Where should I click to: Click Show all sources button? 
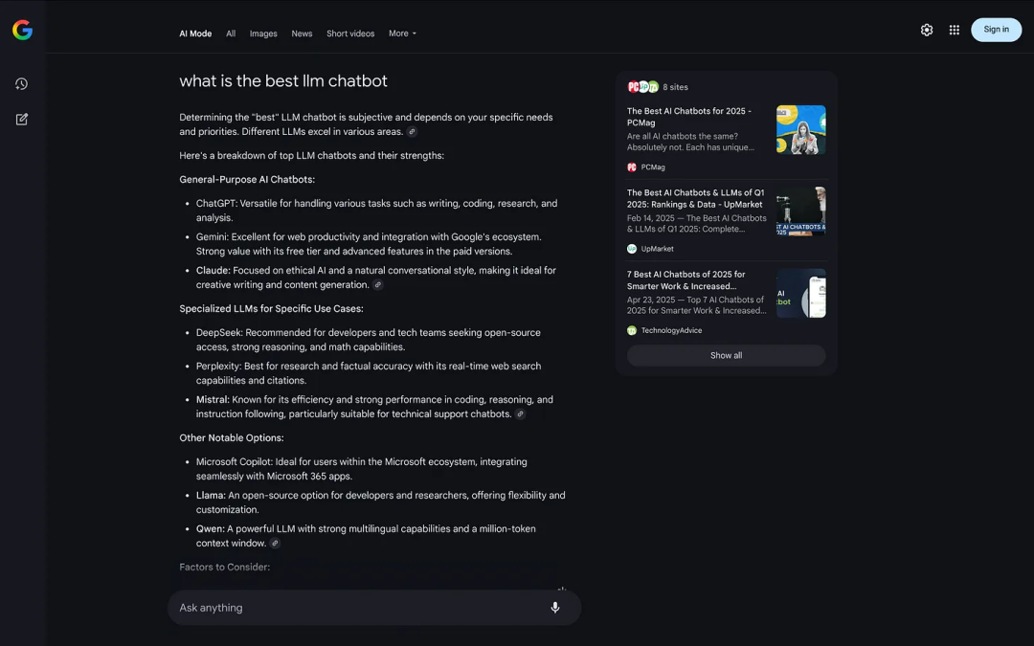726,355
